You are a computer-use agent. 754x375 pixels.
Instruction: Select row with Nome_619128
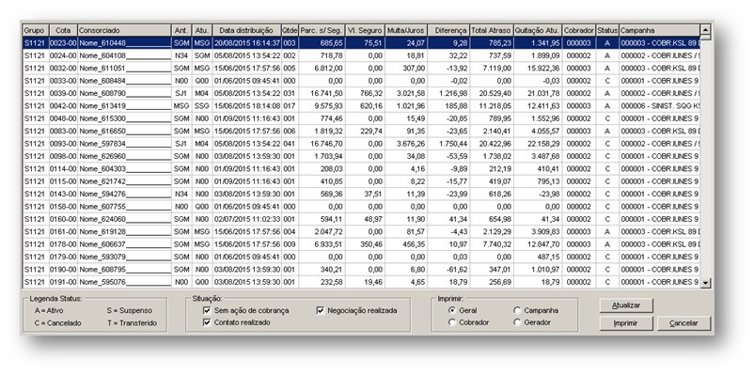tap(361, 232)
